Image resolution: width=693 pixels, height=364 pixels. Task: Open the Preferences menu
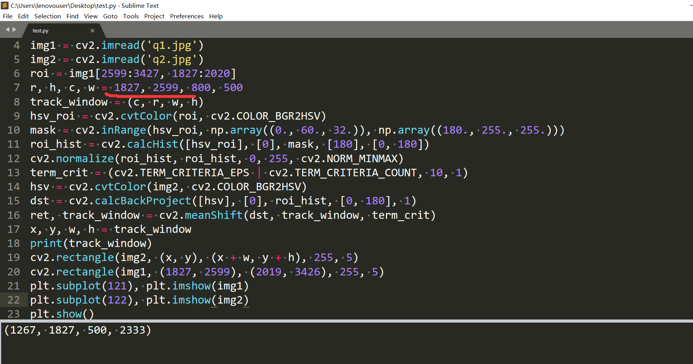coord(187,16)
